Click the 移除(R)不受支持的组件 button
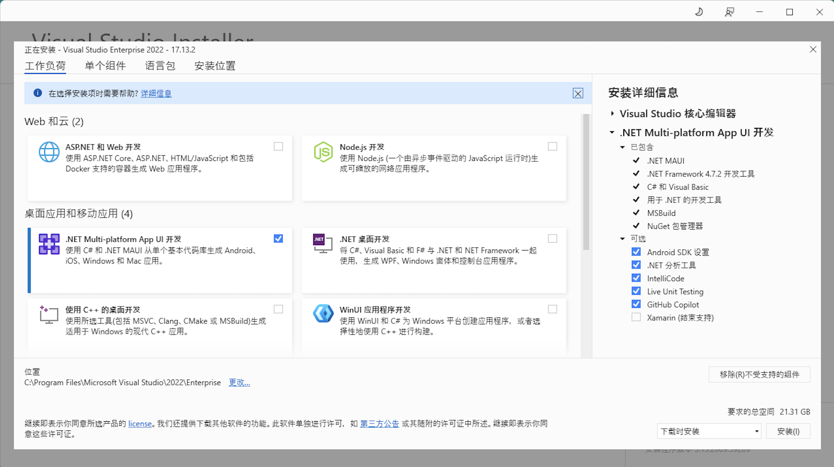 click(x=760, y=374)
